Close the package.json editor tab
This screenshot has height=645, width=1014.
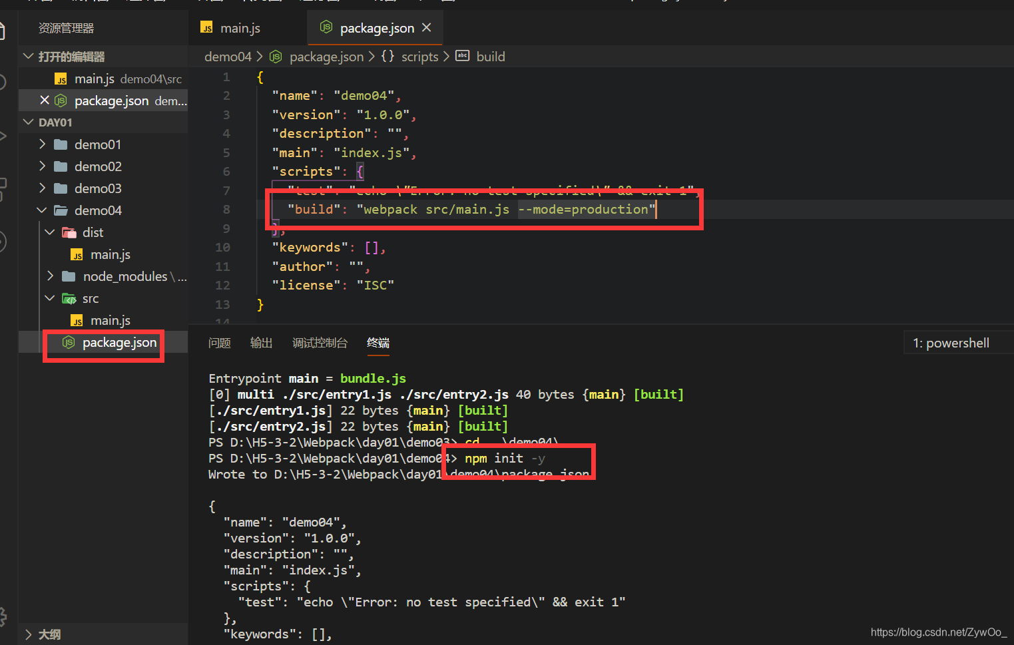[x=427, y=27]
